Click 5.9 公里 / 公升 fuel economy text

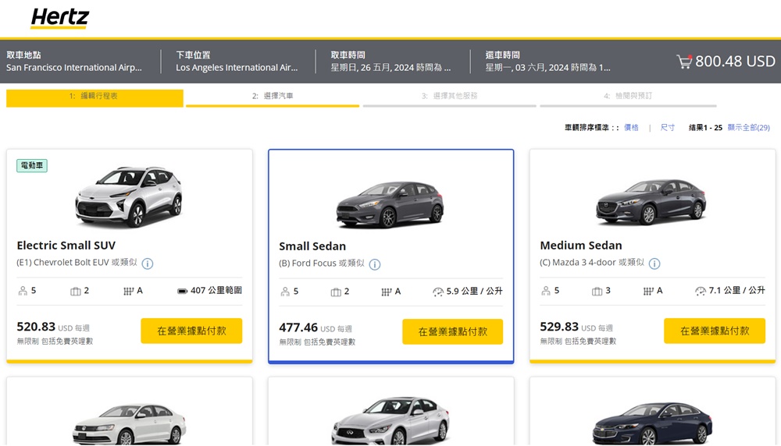click(x=474, y=292)
